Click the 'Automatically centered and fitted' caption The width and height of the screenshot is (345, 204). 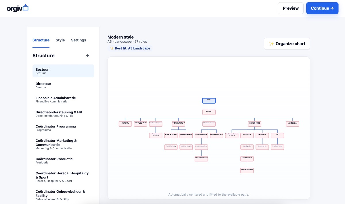209,195
